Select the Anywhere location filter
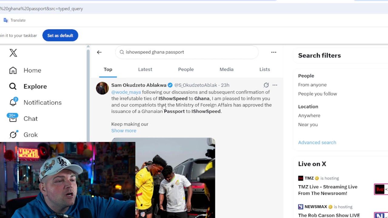Viewport: 388px width, 218px height. point(309,115)
